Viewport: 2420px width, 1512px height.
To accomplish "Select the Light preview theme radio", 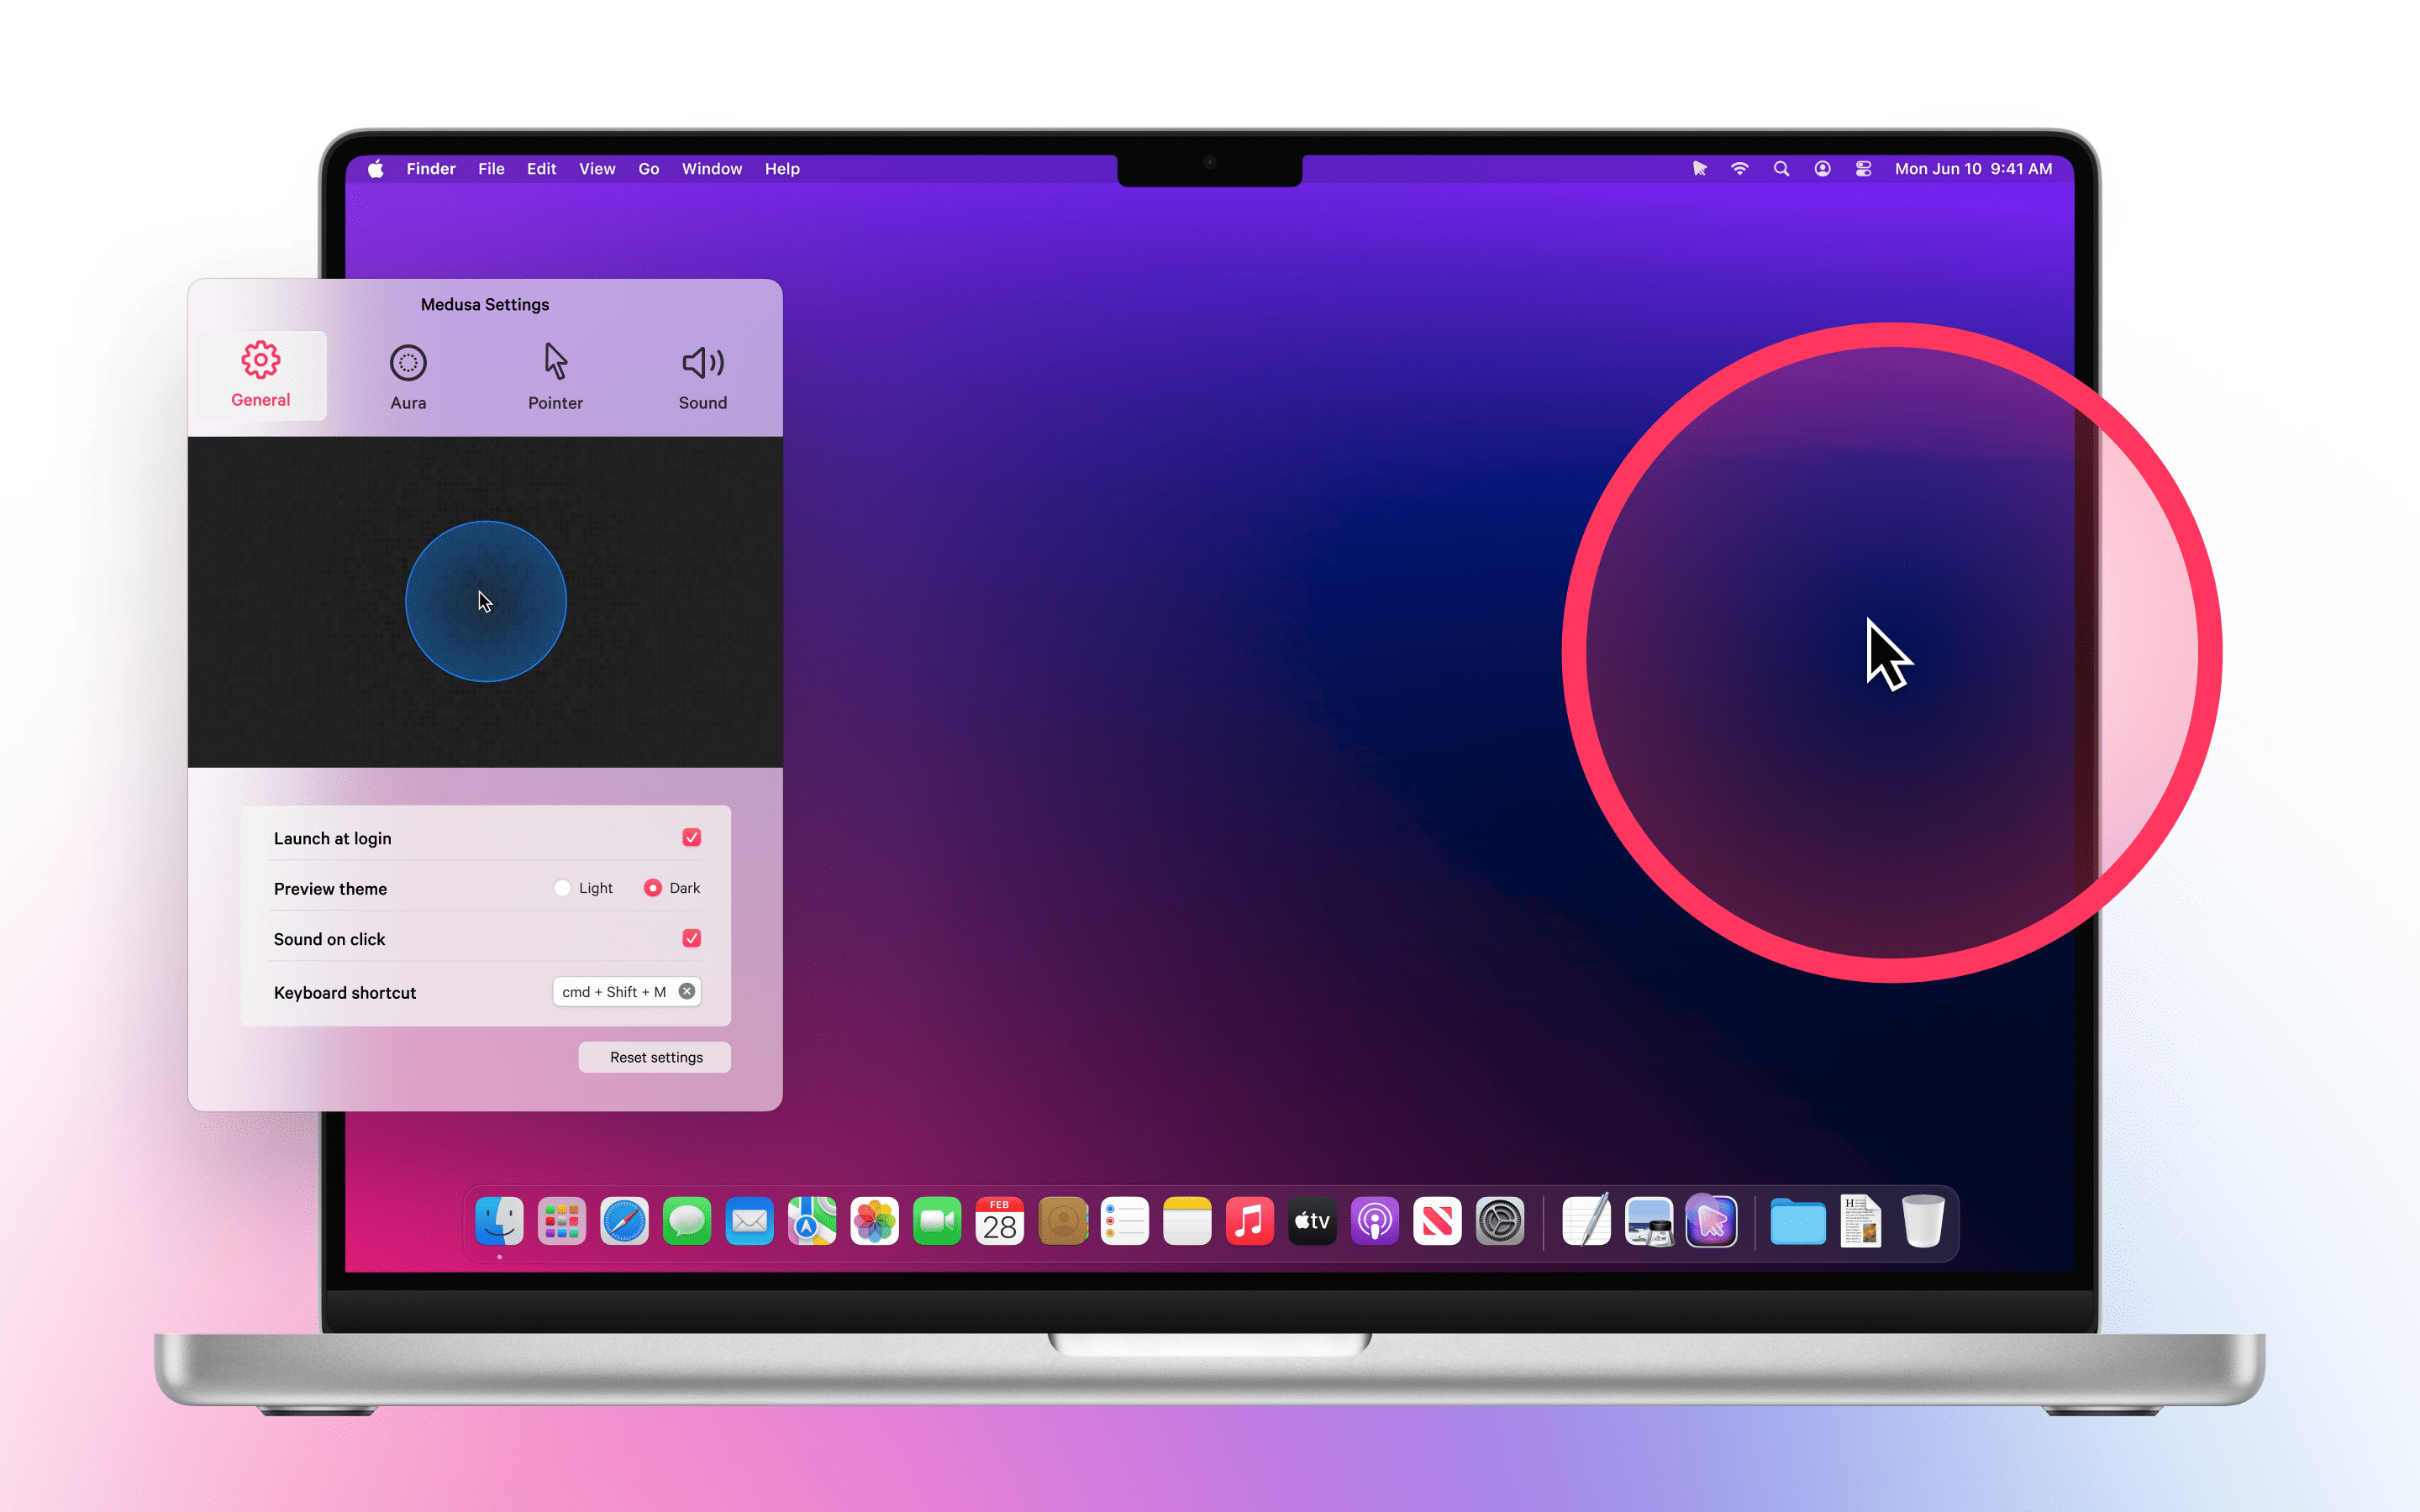I will (562, 888).
